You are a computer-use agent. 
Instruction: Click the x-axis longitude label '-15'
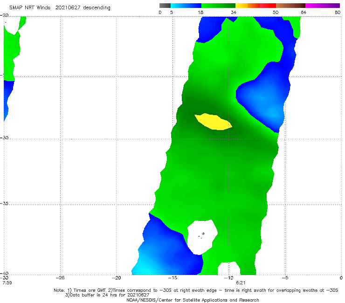(172, 278)
